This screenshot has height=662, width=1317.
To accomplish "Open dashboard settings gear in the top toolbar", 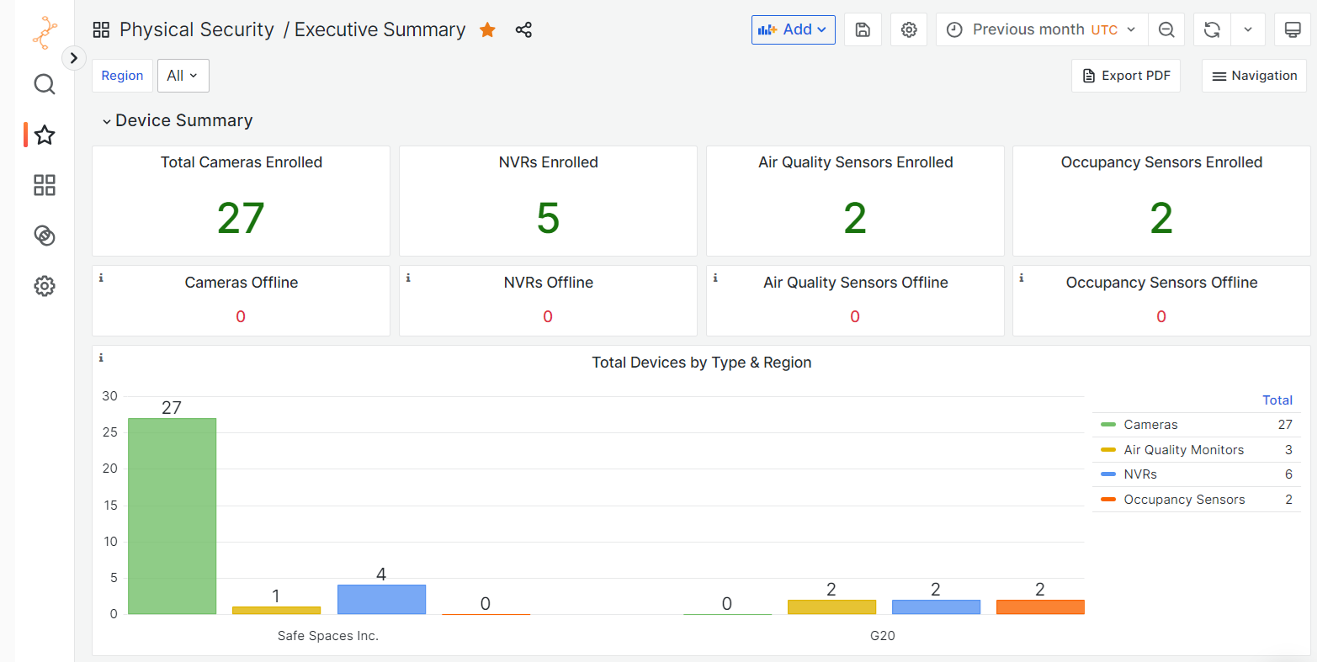I will [909, 30].
